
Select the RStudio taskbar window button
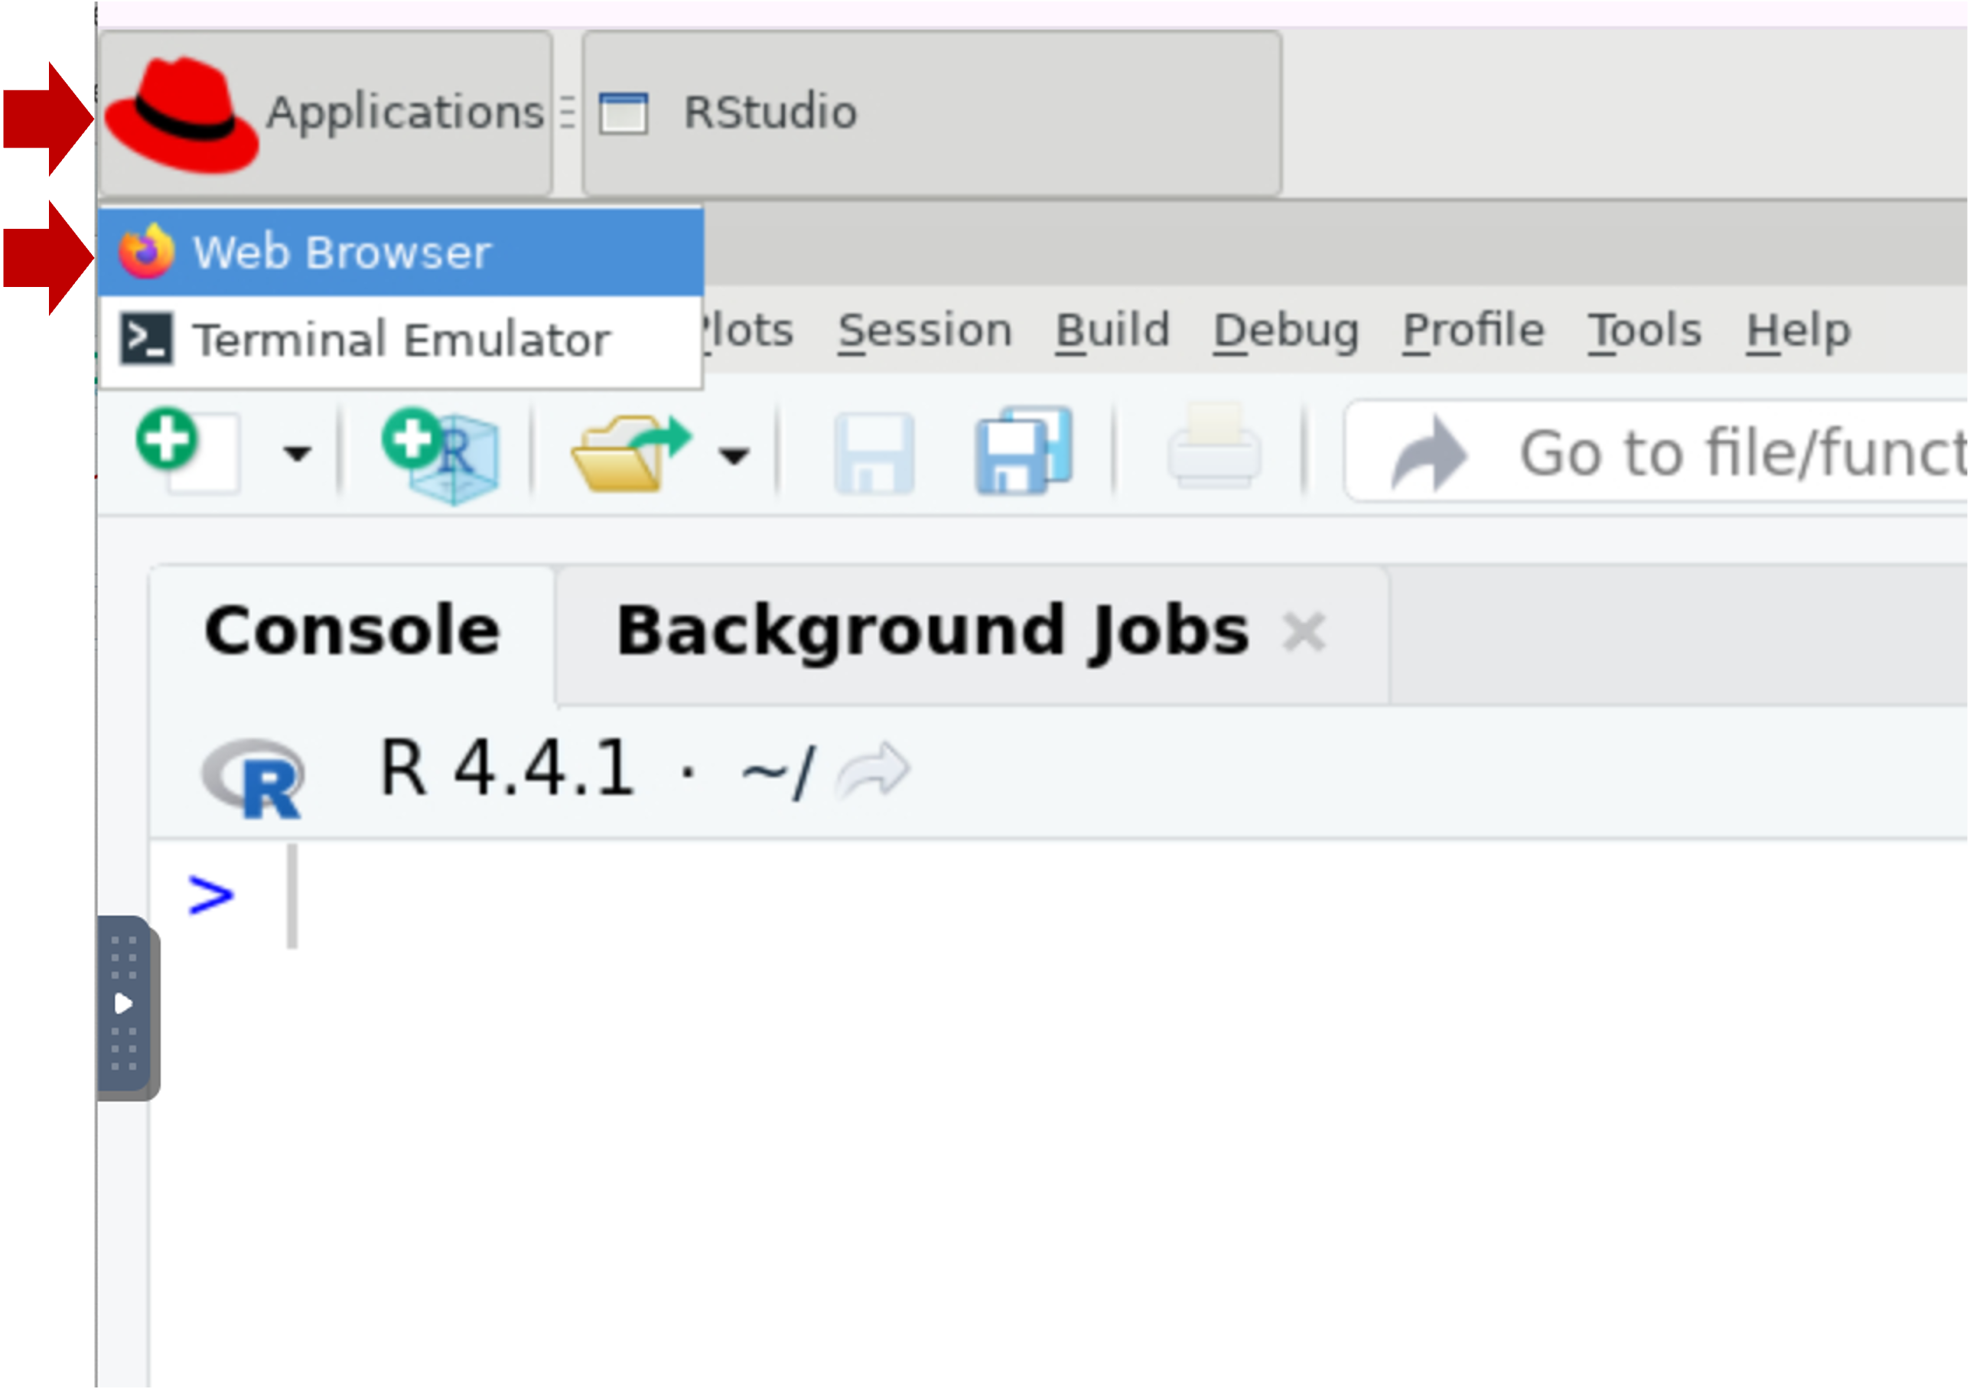click(931, 113)
